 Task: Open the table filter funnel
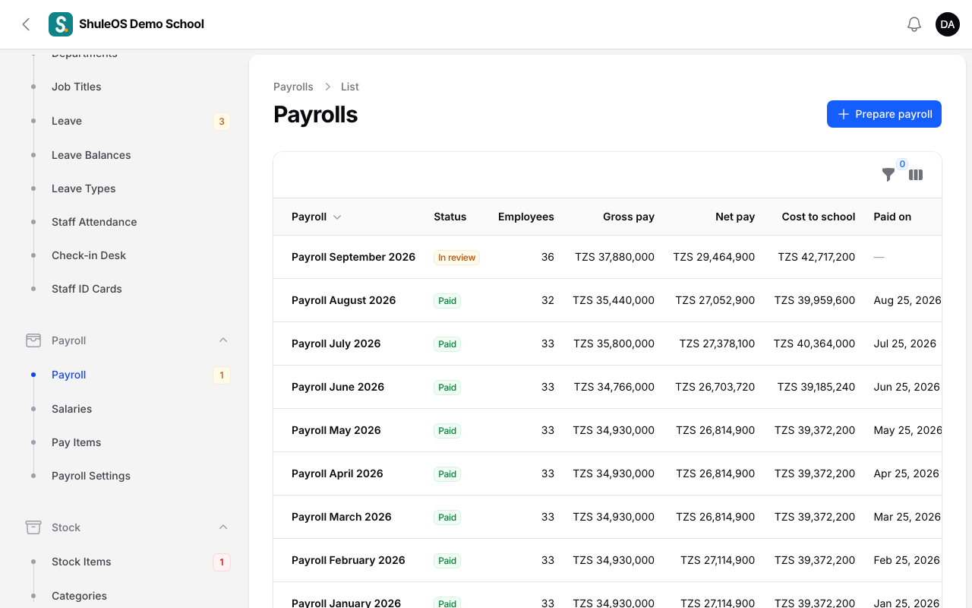click(x=888, y=175)
